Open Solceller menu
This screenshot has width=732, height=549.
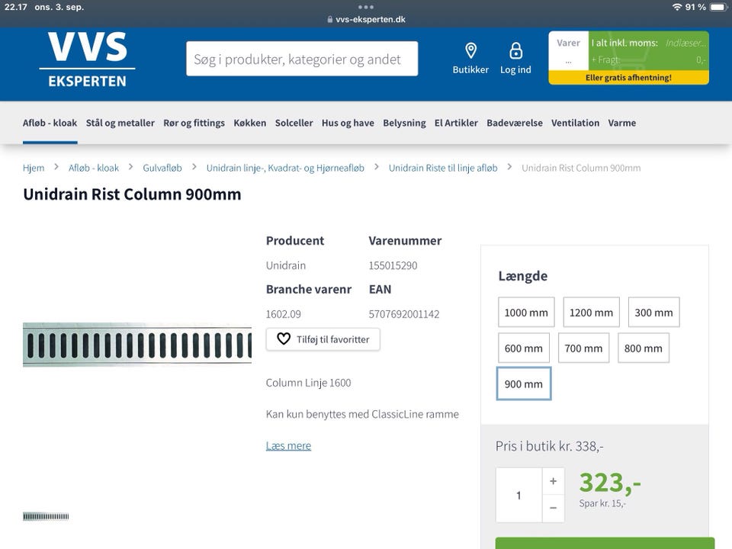coord(294,123)
